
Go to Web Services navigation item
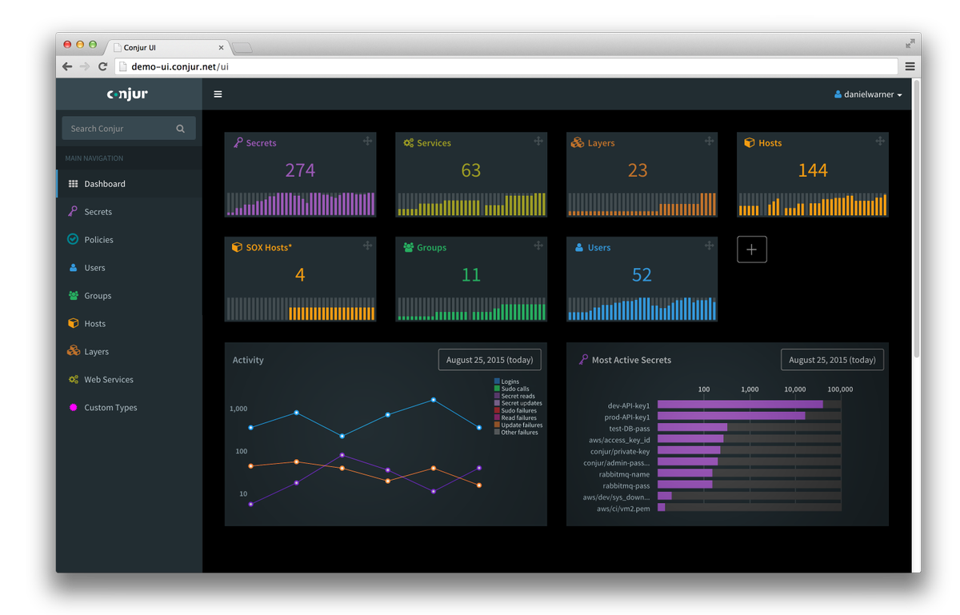[x=129, y=380]
